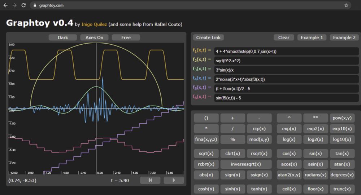
Task: Bookmark page with the star icon
Action: [x=346, y=5]
